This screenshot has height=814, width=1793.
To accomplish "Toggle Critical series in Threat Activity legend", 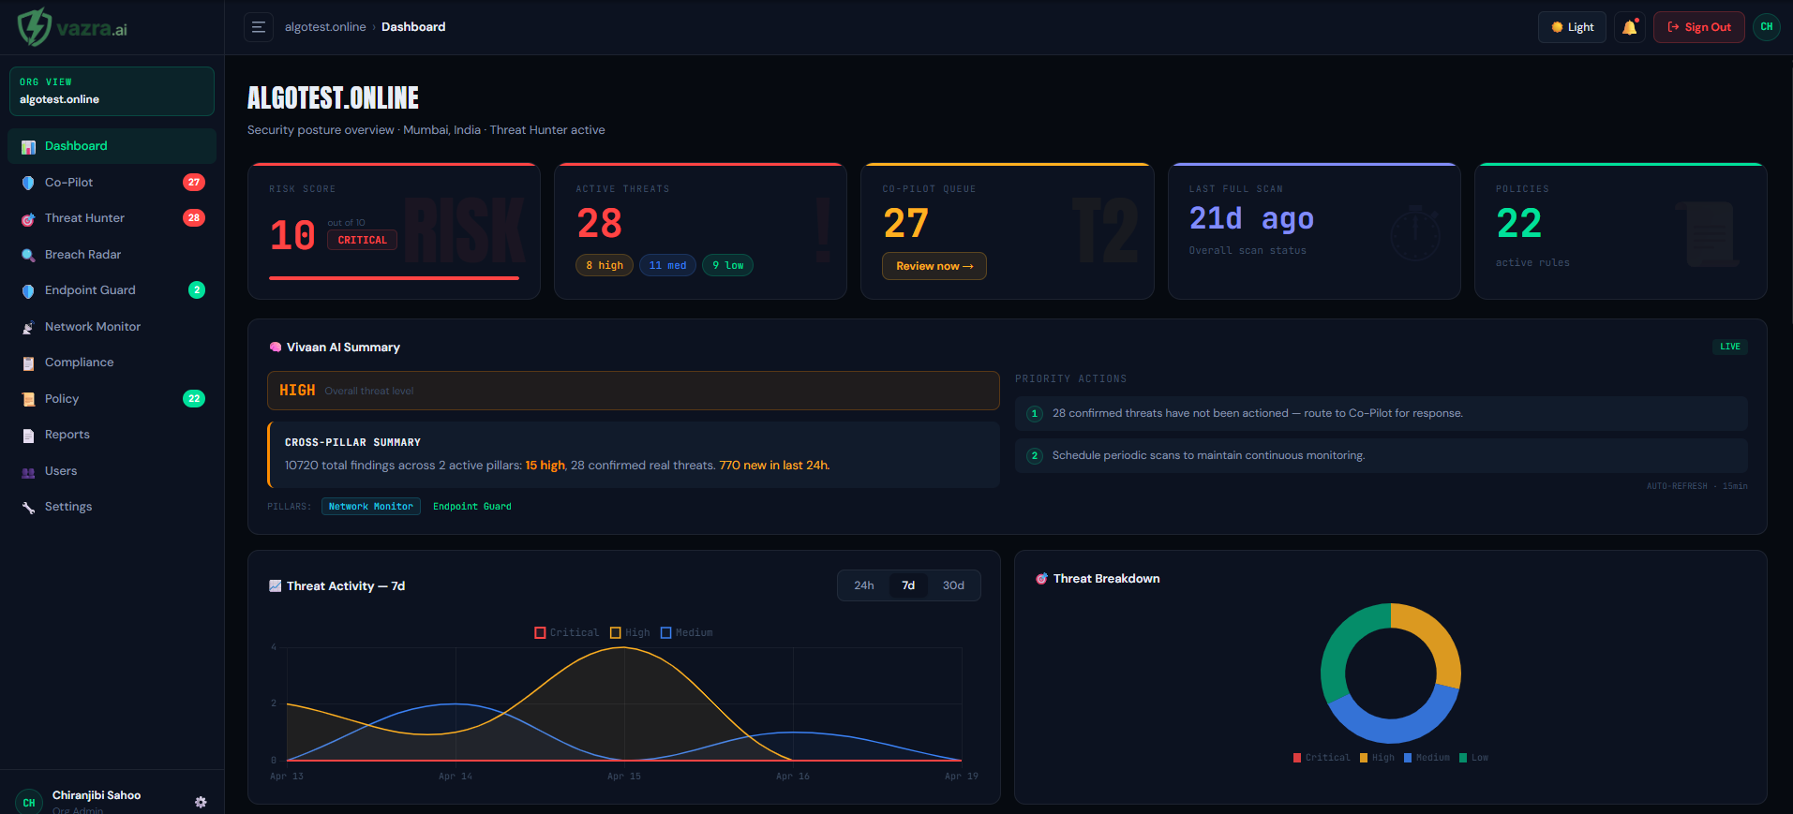I will click(x=567, y=633).
